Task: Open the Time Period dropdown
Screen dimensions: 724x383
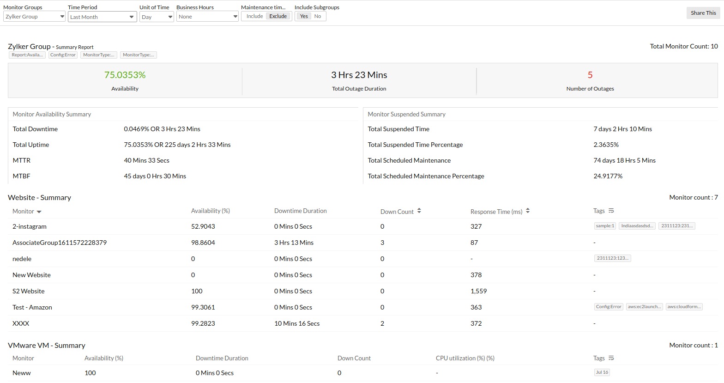Action: (102, 17)
